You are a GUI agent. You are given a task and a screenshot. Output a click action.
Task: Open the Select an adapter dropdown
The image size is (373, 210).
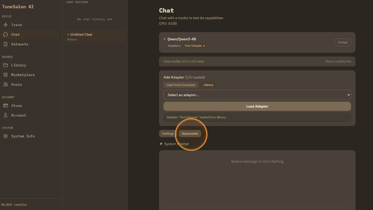(x=257, y=95)
